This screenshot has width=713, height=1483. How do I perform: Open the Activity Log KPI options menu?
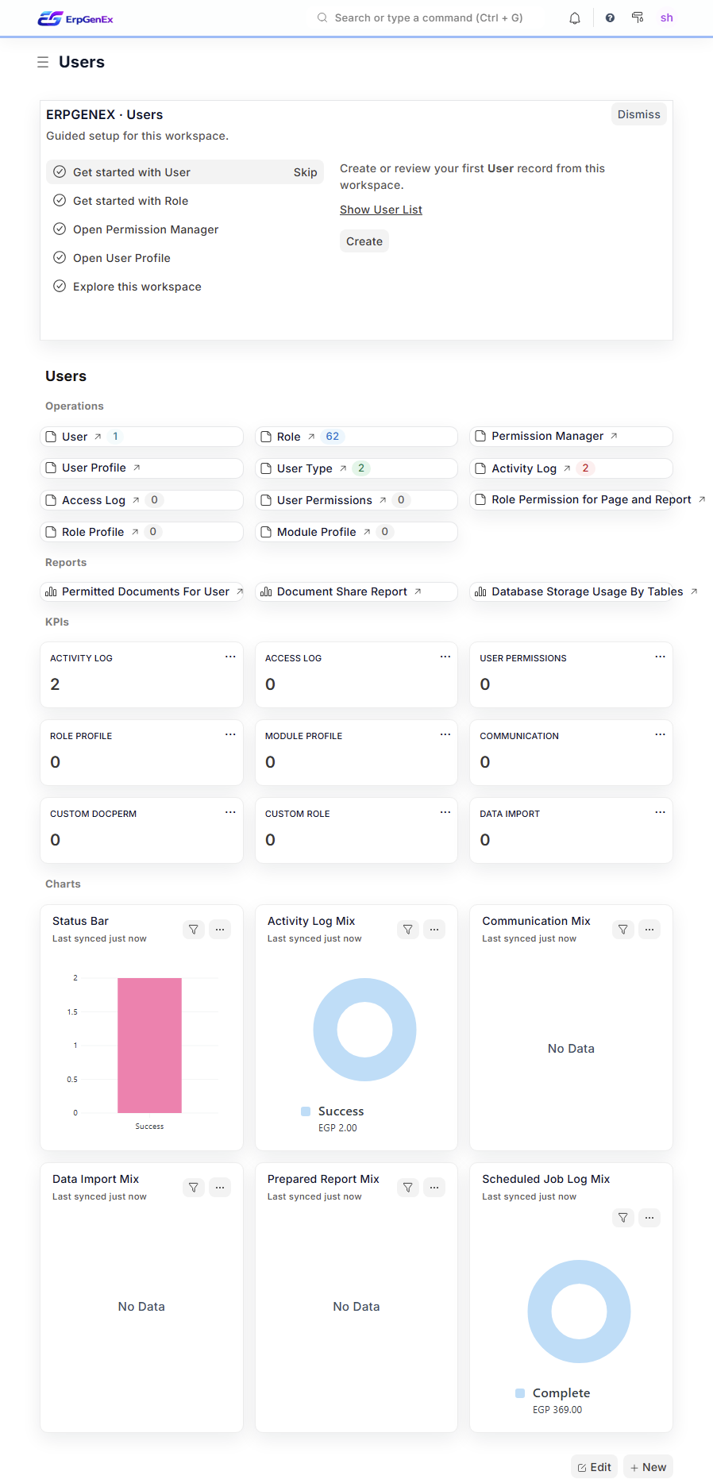[x=230, y=657]
